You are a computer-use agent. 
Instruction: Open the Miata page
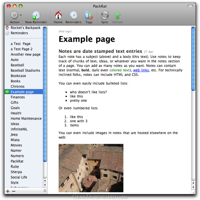point(15,140)
